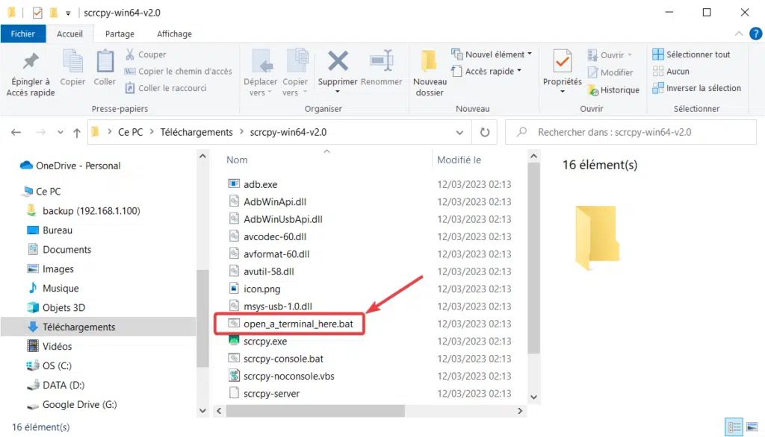Image resolution: width=765 pixels, height=437 pixels.
Task: Open backup (192.168.1.100) in sidebar
Action: tap(84, 211)
